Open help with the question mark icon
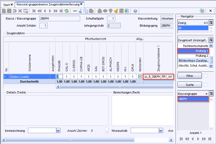The height and width of the screenshot is (144, 216). [135, 11]
